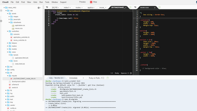Add new terminal tab with plus icon
This screenshot has height=111, width=197.
coord(108,78)
